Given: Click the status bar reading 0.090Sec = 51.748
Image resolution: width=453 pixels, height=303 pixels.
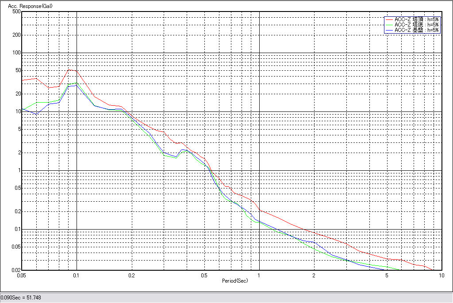Looking at the screenshot, I should tap(21, 298).
